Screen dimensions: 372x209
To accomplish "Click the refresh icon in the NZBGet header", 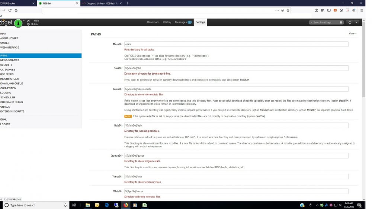I will pos(350,22).
